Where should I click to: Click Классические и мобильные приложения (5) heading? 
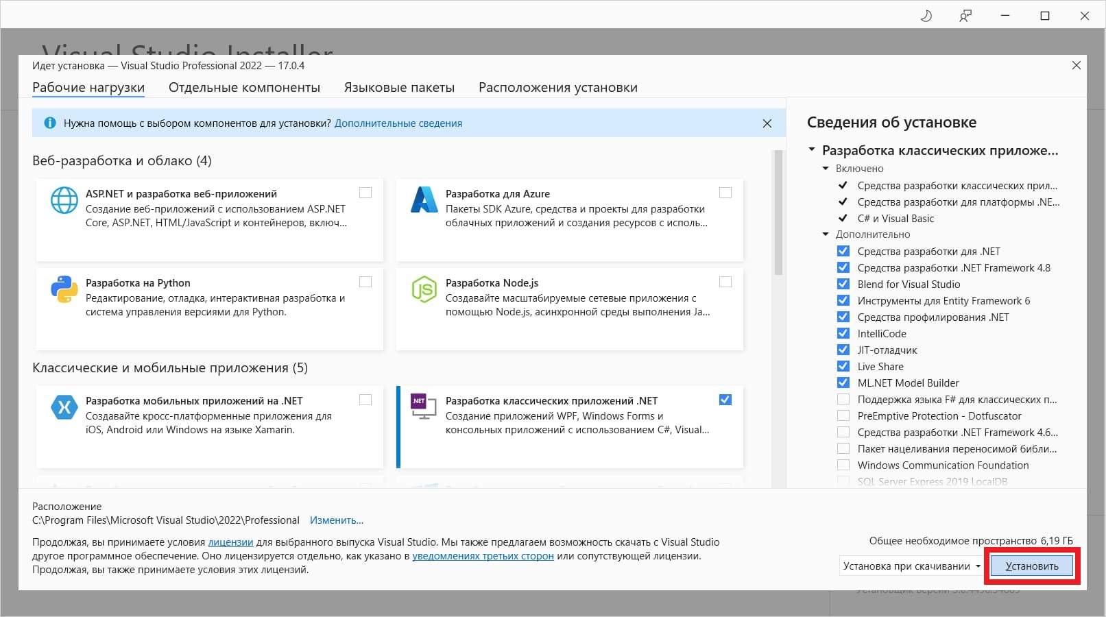click(170, 367)
